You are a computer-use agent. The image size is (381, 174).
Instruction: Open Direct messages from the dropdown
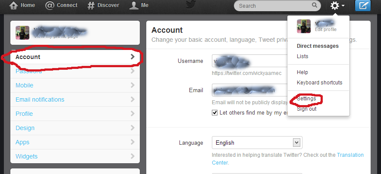pyautogui.click(x=318, y=46)
